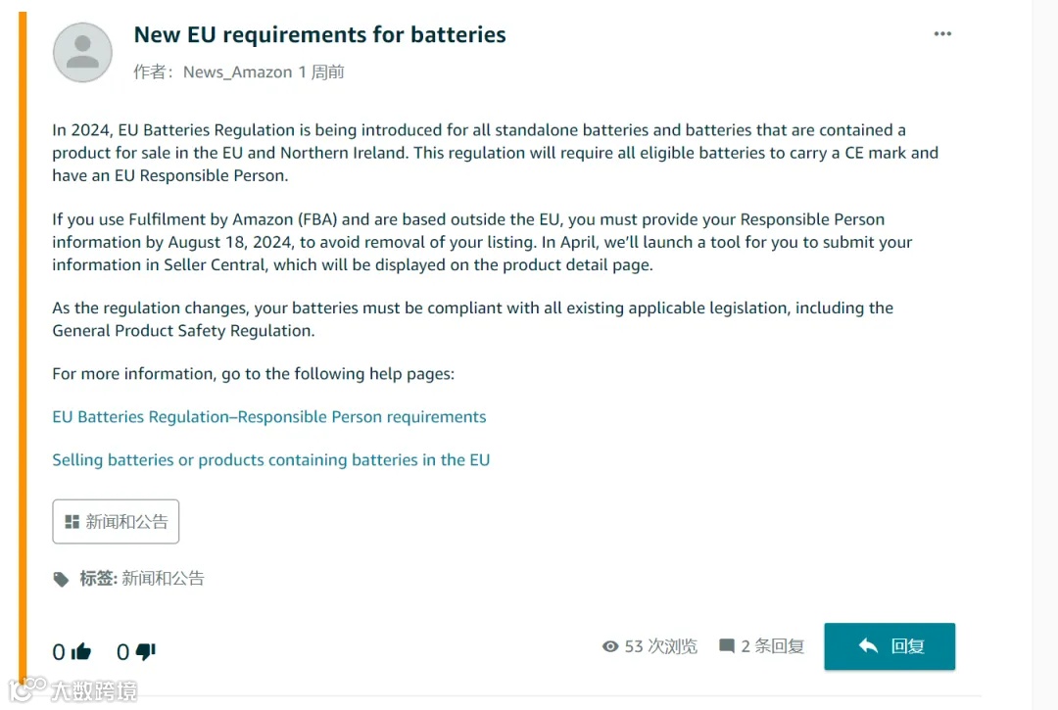This screenshot has width=1058, height=710.
Task: Click the author's grey avatar icon
Action: (82, 53)
